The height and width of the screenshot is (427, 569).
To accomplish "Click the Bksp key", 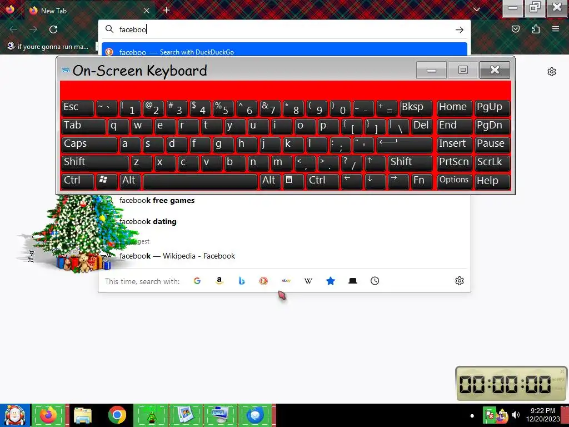I will pyautogui.click(x=416, y=108).
